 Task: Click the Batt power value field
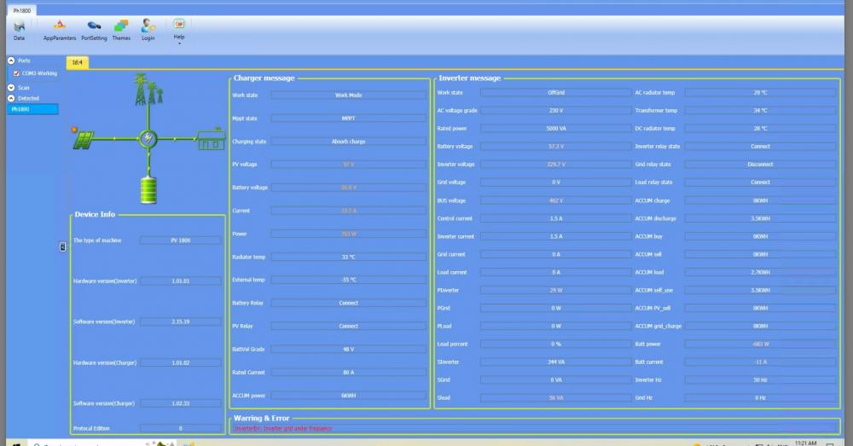pos(760,345)
